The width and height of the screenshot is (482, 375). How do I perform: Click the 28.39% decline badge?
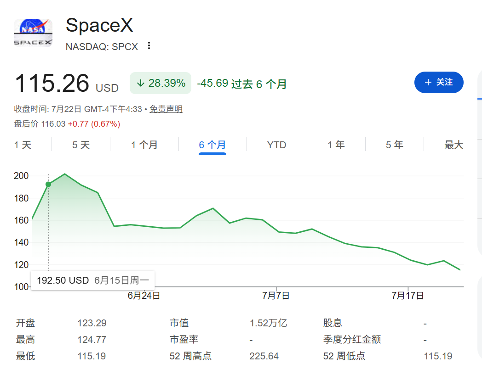161,83
